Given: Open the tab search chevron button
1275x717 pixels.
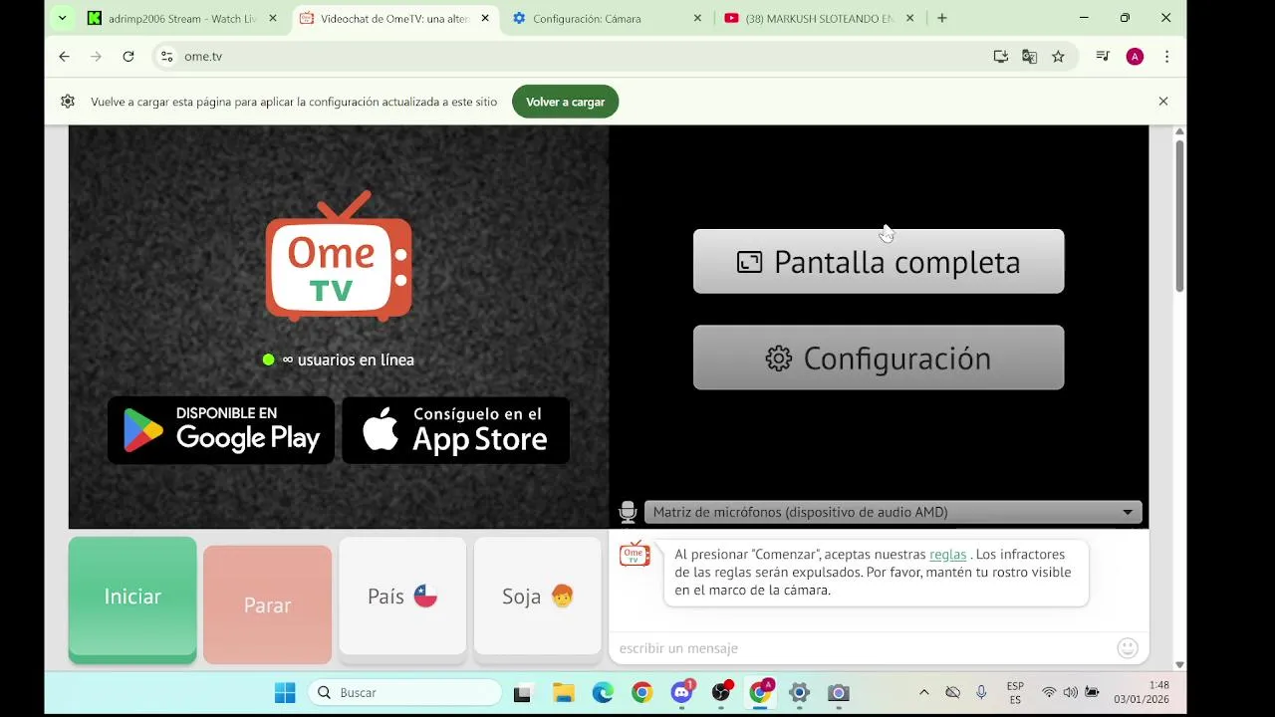Looking at the screenshot, I should pos(62,18).
